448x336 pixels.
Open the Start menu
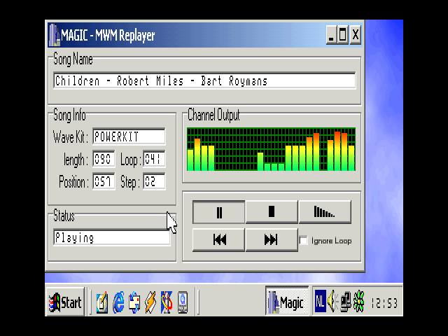[65, 302]
